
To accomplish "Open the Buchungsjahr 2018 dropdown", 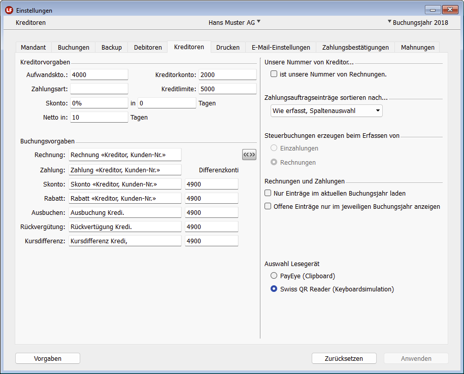I will [419, 22].
